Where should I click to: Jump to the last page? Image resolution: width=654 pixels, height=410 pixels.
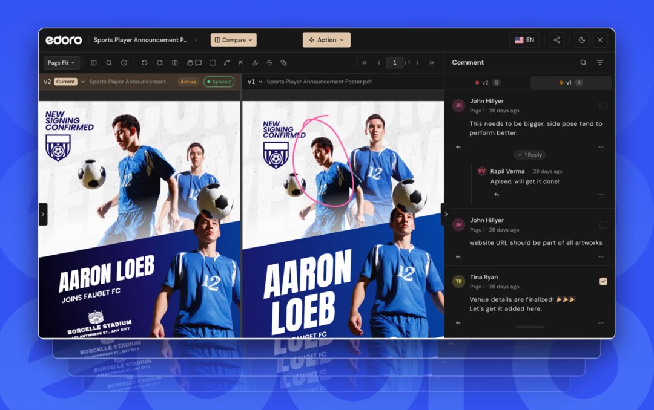(432, 63)
